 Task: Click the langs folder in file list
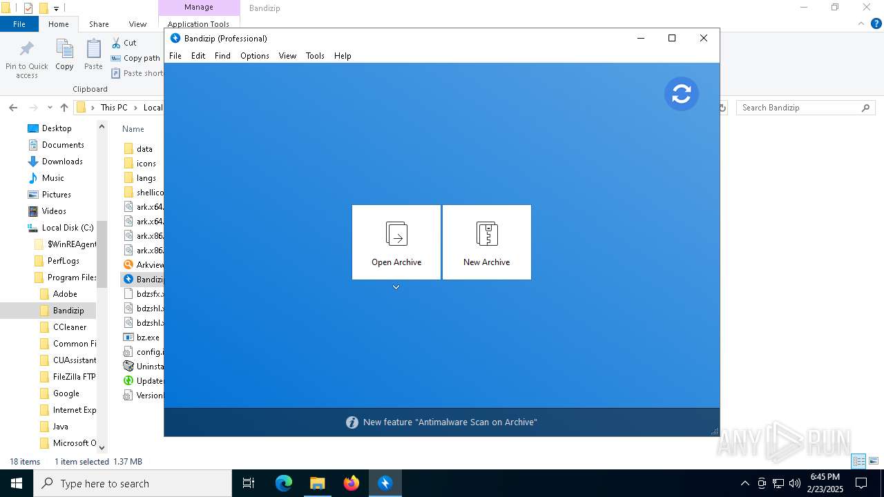(x=146, y=178)
